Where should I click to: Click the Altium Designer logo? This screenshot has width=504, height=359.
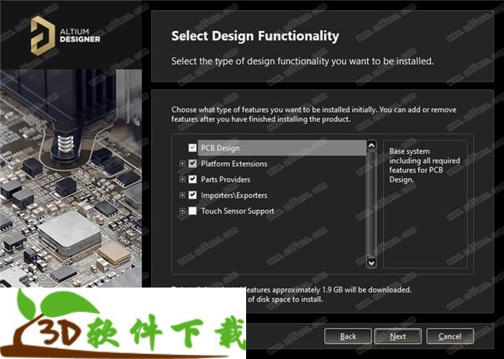coord(66,35)
